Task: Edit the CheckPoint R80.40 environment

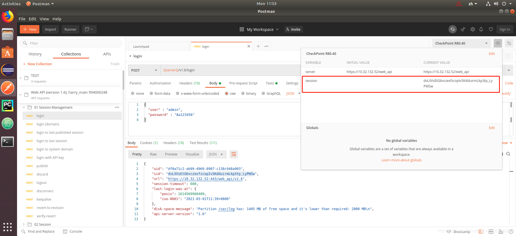Action: [x=492, y=53]
